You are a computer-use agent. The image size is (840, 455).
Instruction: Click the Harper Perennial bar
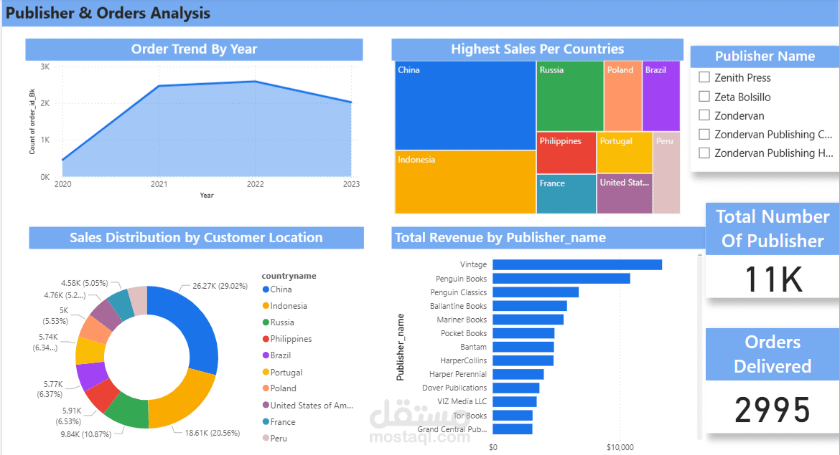pos(518,374)
